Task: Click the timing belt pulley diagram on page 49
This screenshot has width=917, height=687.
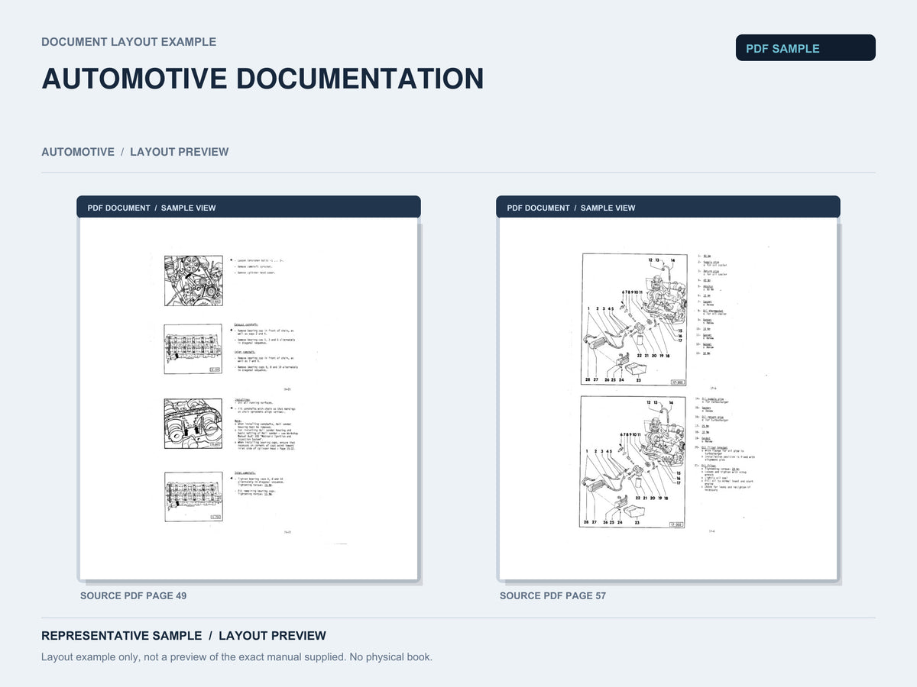Action: 193,281
